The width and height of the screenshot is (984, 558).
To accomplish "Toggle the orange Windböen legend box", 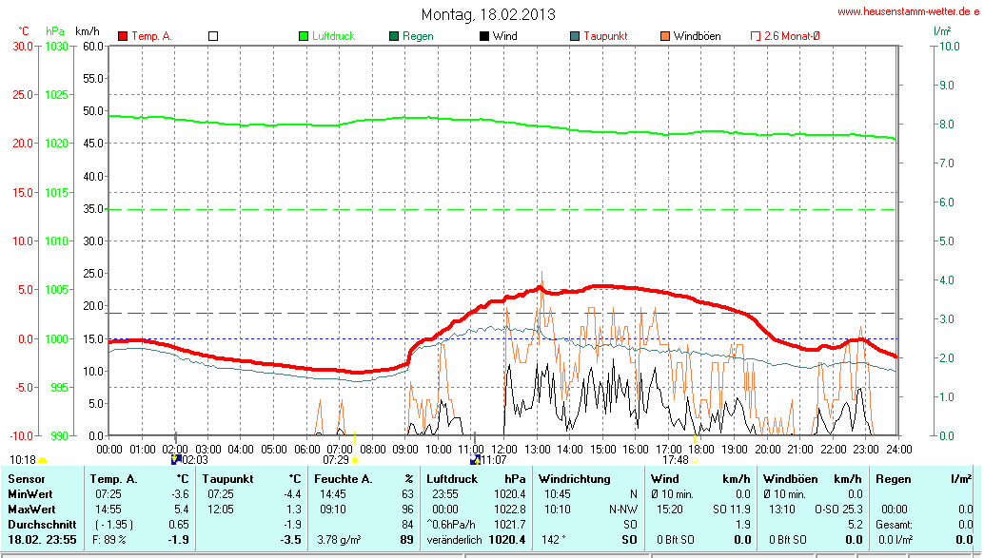I will click(x=664, y=36).
